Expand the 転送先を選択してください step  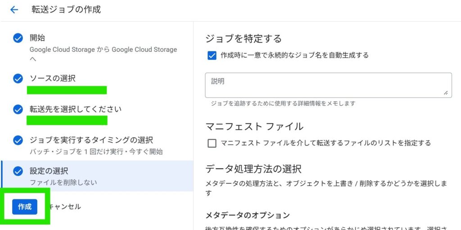pos(76,109)
